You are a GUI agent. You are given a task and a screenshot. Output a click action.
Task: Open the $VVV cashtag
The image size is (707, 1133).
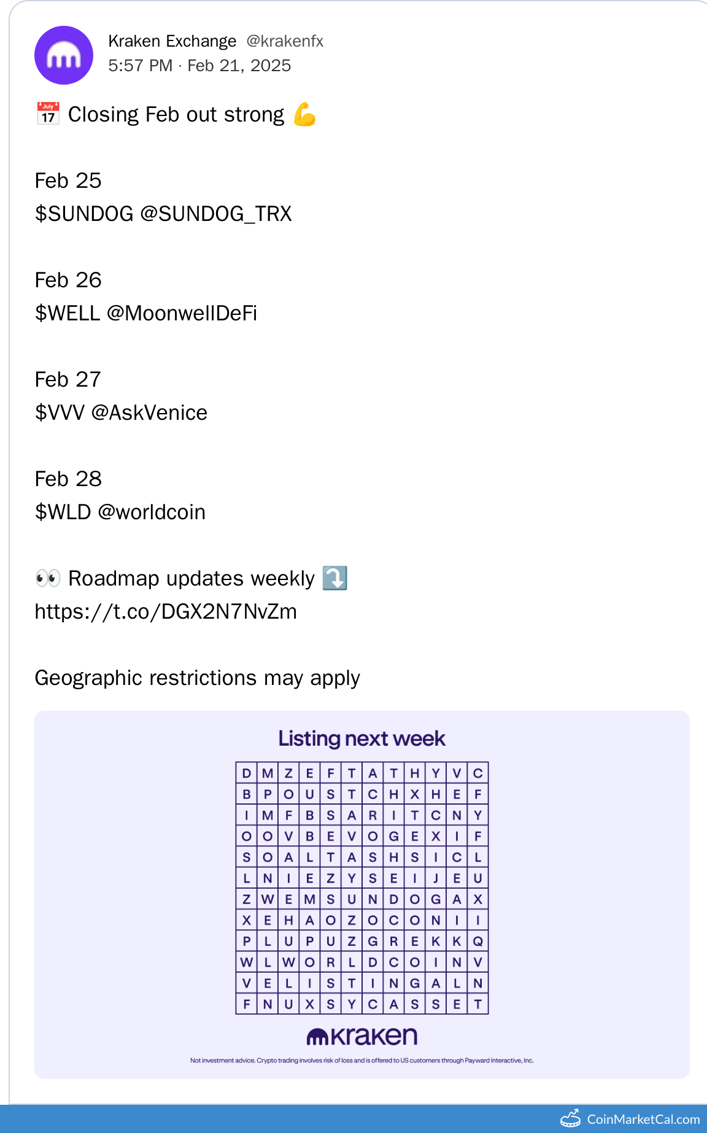click(60, 412)
